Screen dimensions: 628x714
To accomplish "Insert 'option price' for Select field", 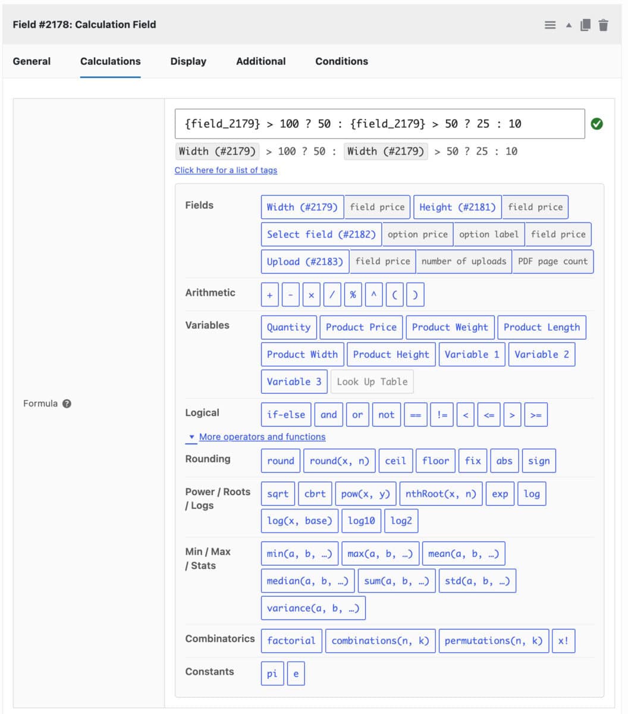I will click(417, 234).
